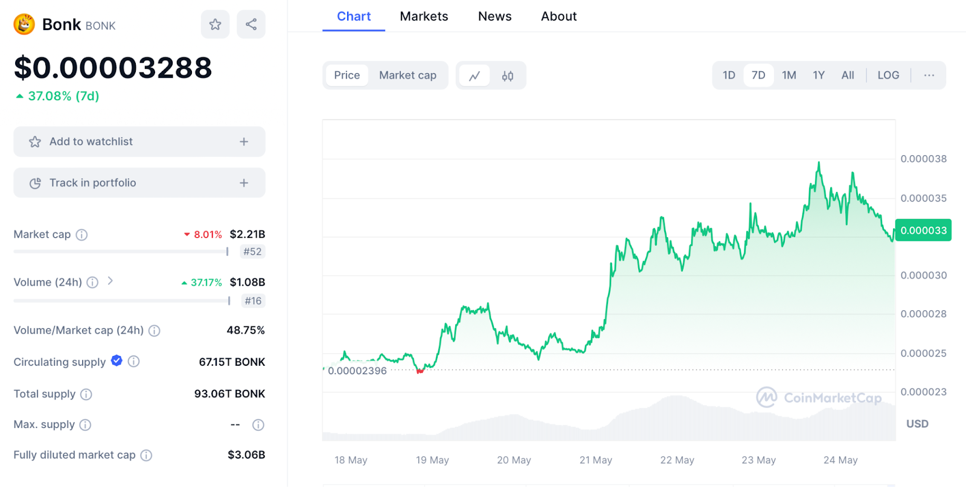Image resolution: width=966 pixels, height=487 pixels.
Task: Set chart range to All
Action: [x=848, y=75]
